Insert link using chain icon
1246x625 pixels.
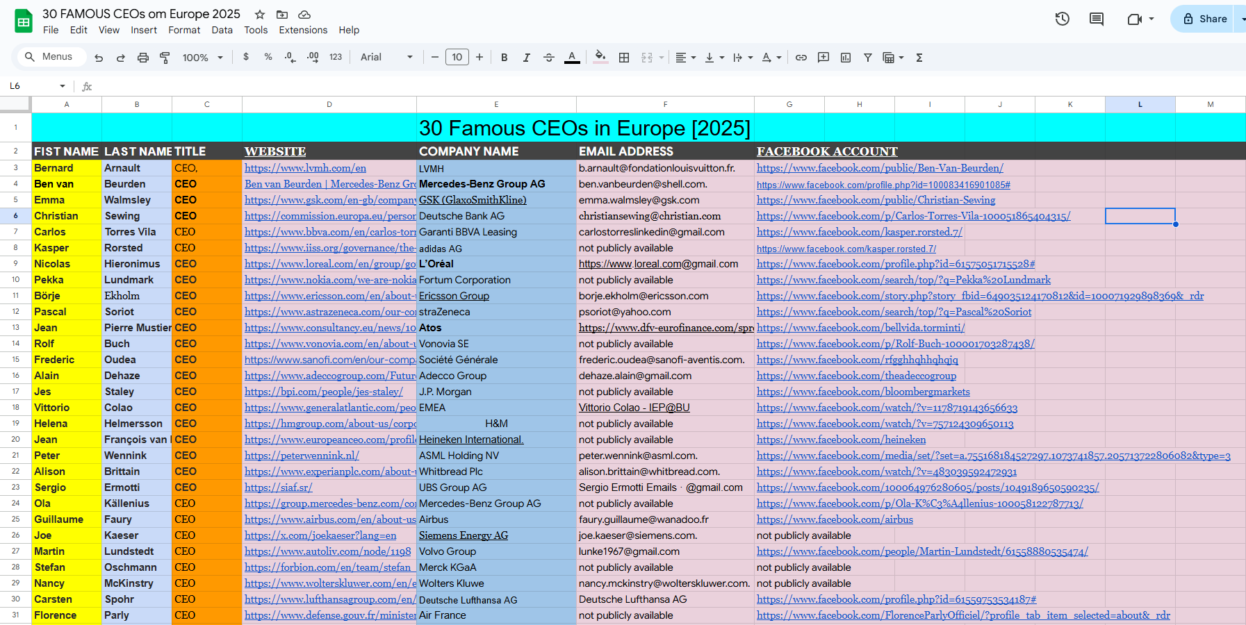pyautogui.click(x=801, y=58)
